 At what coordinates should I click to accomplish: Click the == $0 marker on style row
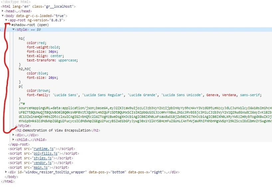click(36, 30)
